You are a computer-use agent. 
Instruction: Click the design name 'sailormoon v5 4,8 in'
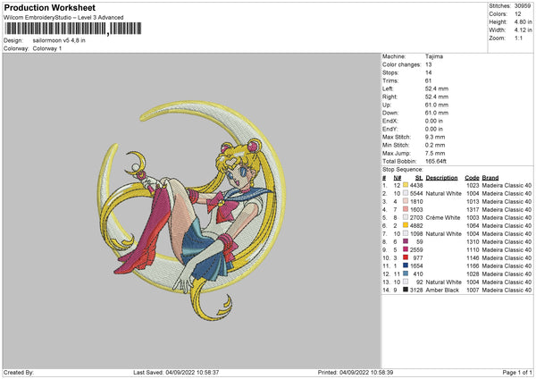59,40
